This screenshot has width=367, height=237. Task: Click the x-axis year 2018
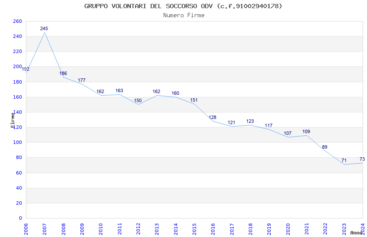point(251,229)
